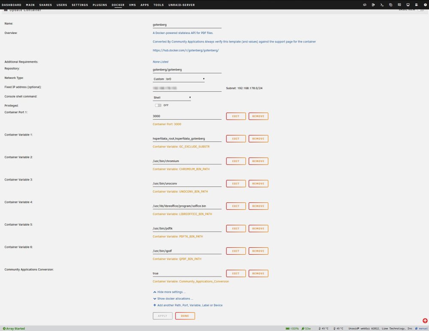
Task: Click the soffice.bin path field
Action: click(187, 206)
